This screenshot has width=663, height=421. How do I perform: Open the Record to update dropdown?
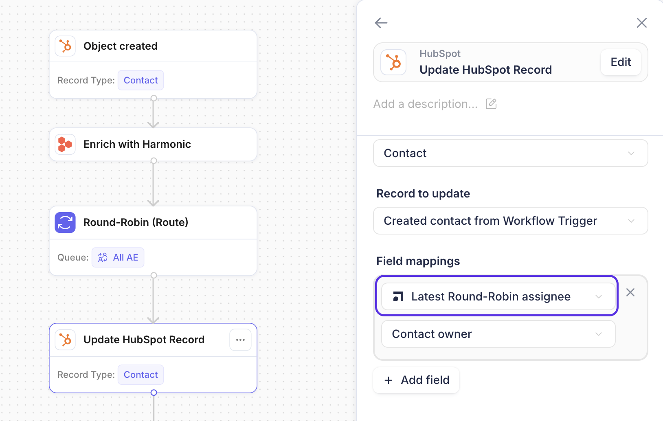(510, 221)
